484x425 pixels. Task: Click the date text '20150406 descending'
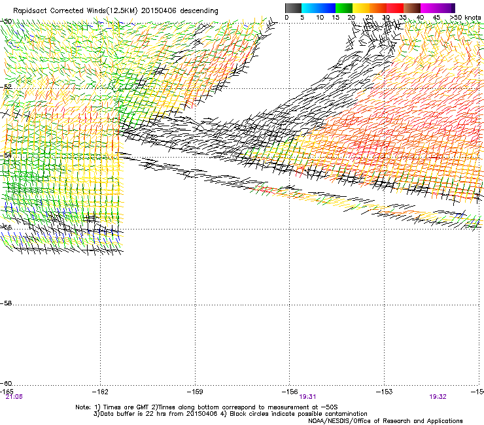pos(180,10)
